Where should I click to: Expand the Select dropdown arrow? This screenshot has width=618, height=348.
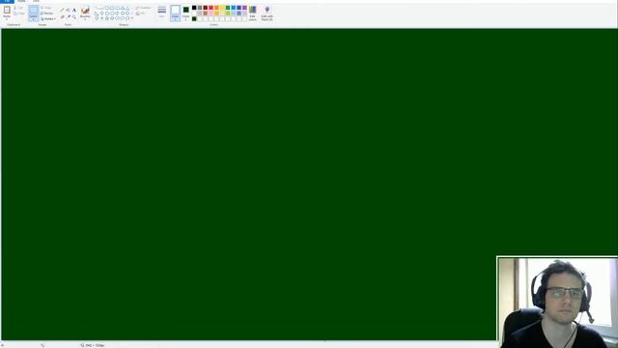pyautogui.click(x=34, y=18)
